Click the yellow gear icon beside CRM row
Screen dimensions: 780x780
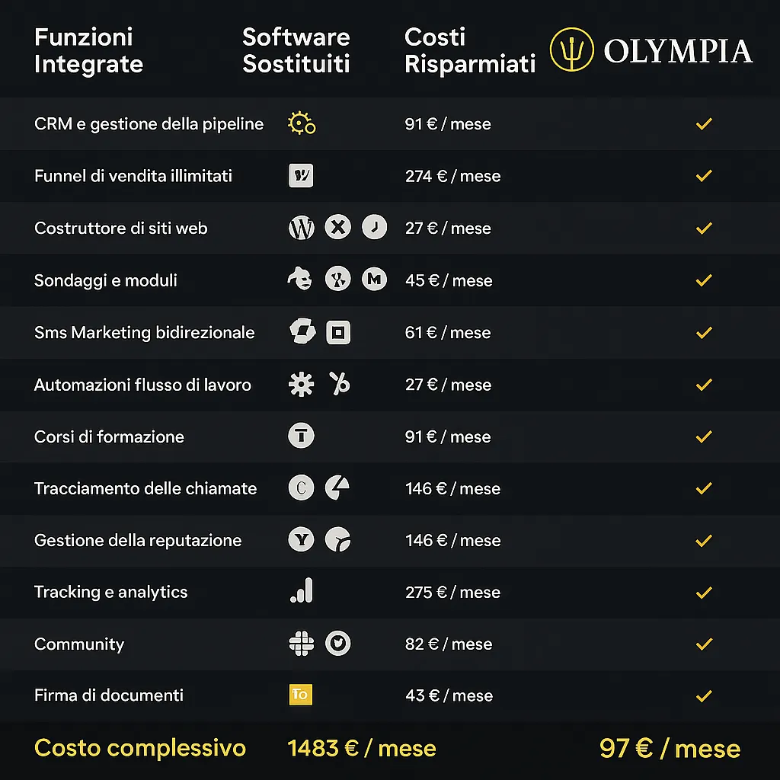click(x=301, y=123)
